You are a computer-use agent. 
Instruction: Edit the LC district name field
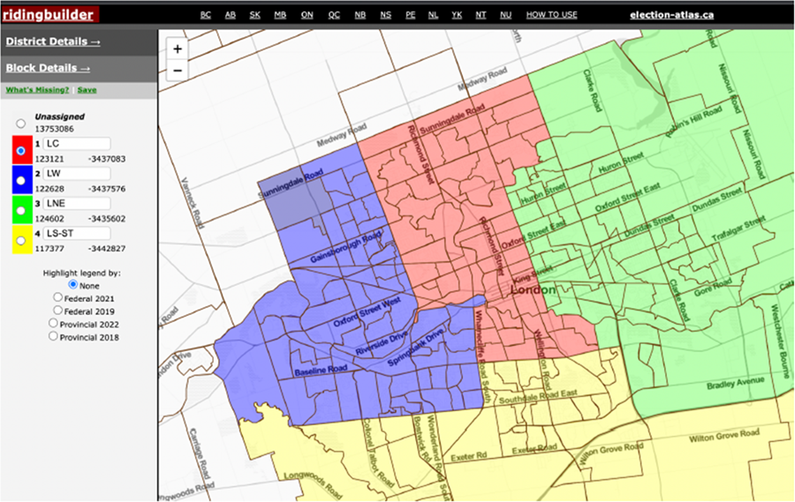click(77, 143)
